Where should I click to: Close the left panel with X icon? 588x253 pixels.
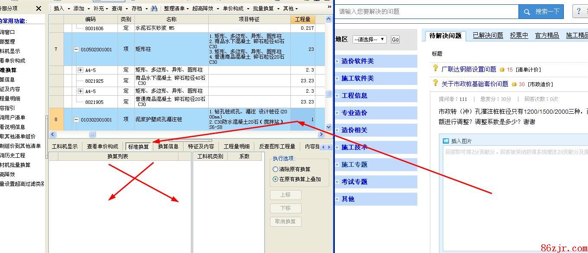[x=38, y=8]
